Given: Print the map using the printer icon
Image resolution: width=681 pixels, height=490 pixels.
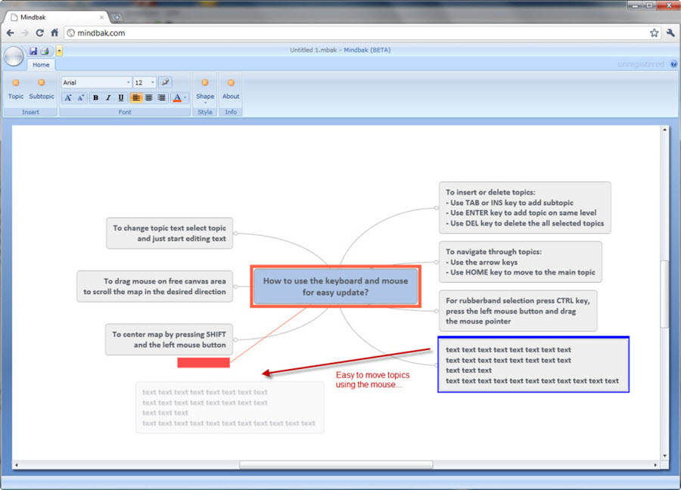Looking at the screenshot, I should pyautogui.click(x=45, y=51).
